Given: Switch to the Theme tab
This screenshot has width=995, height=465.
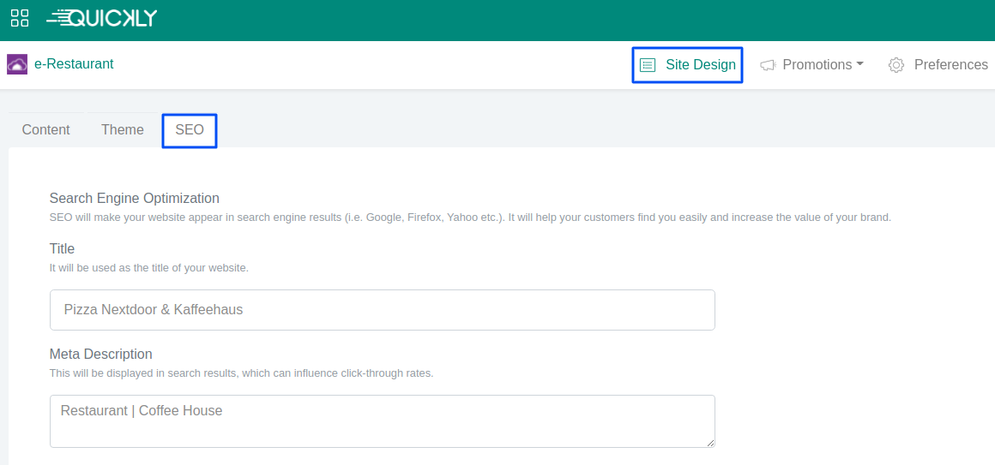Looking at the screenshot, I should 123,130.
